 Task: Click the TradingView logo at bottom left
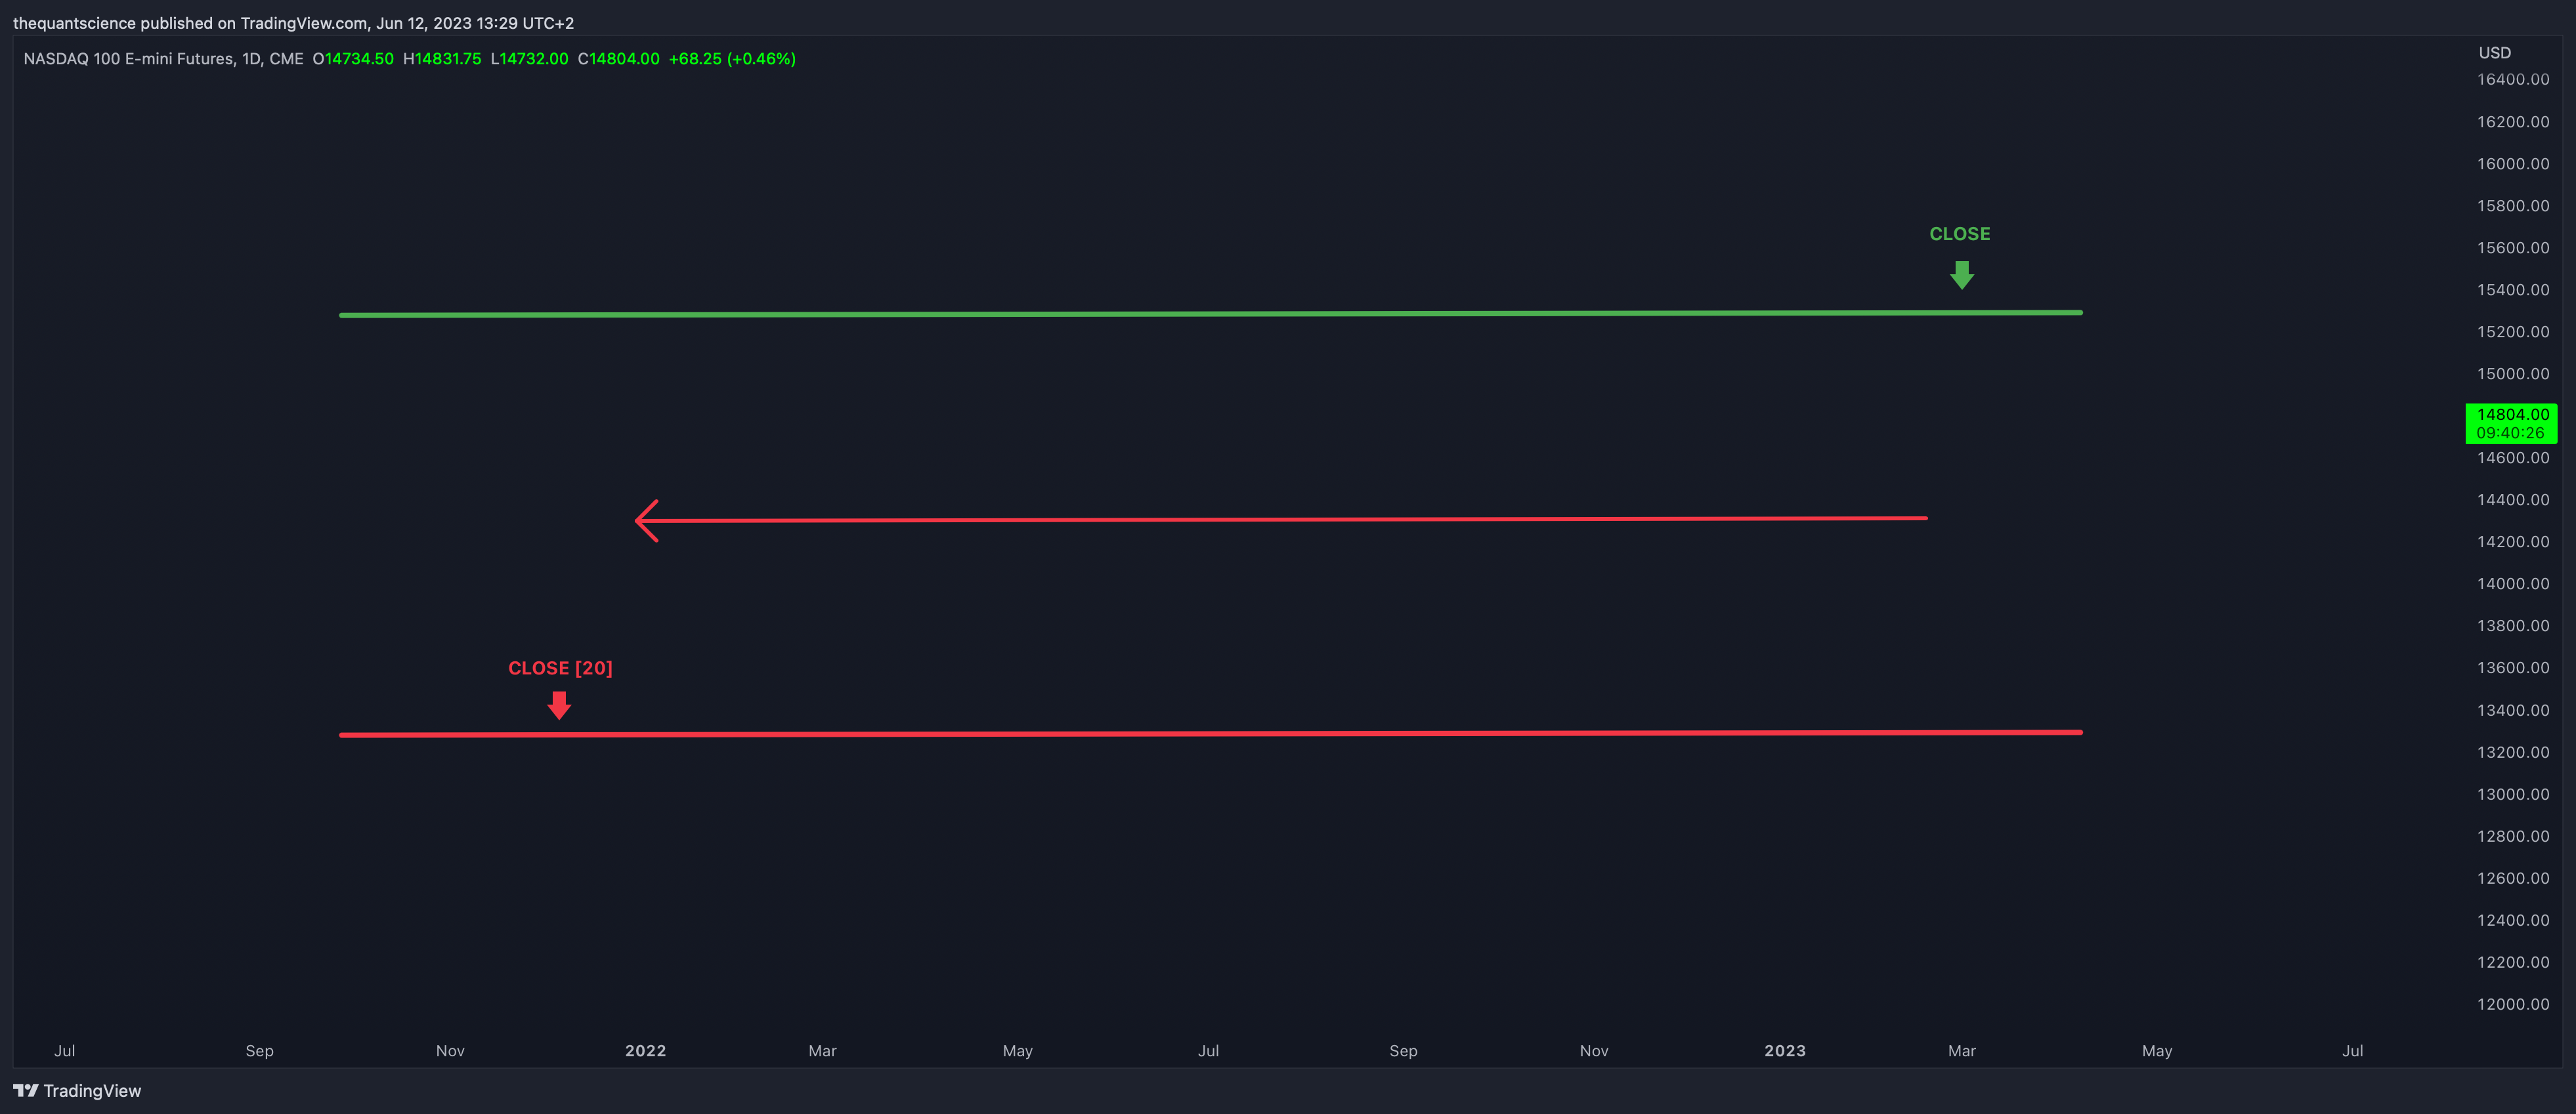[77, 1090]
